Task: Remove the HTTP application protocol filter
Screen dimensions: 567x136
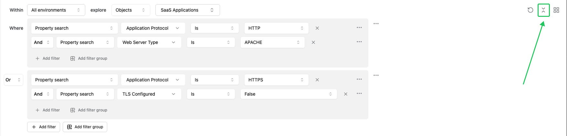Action: (x=317, y=28)
